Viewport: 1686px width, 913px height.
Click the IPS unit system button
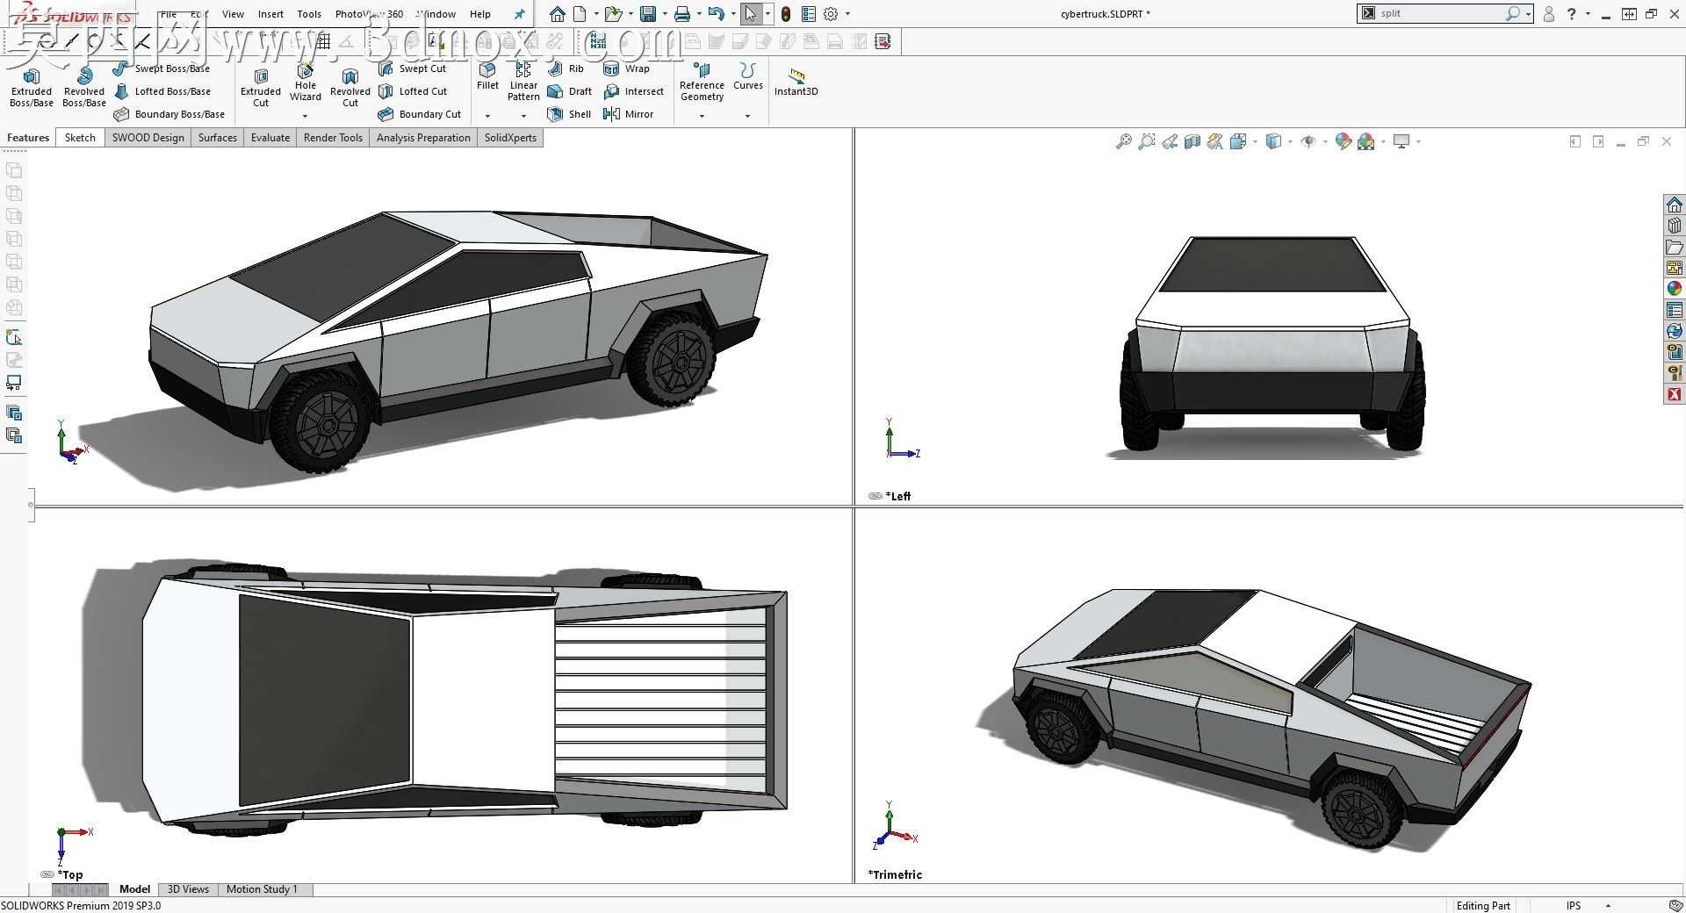click(1574, 906)
